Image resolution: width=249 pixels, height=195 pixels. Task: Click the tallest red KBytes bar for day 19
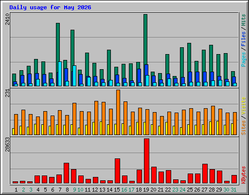click(146, 161)
